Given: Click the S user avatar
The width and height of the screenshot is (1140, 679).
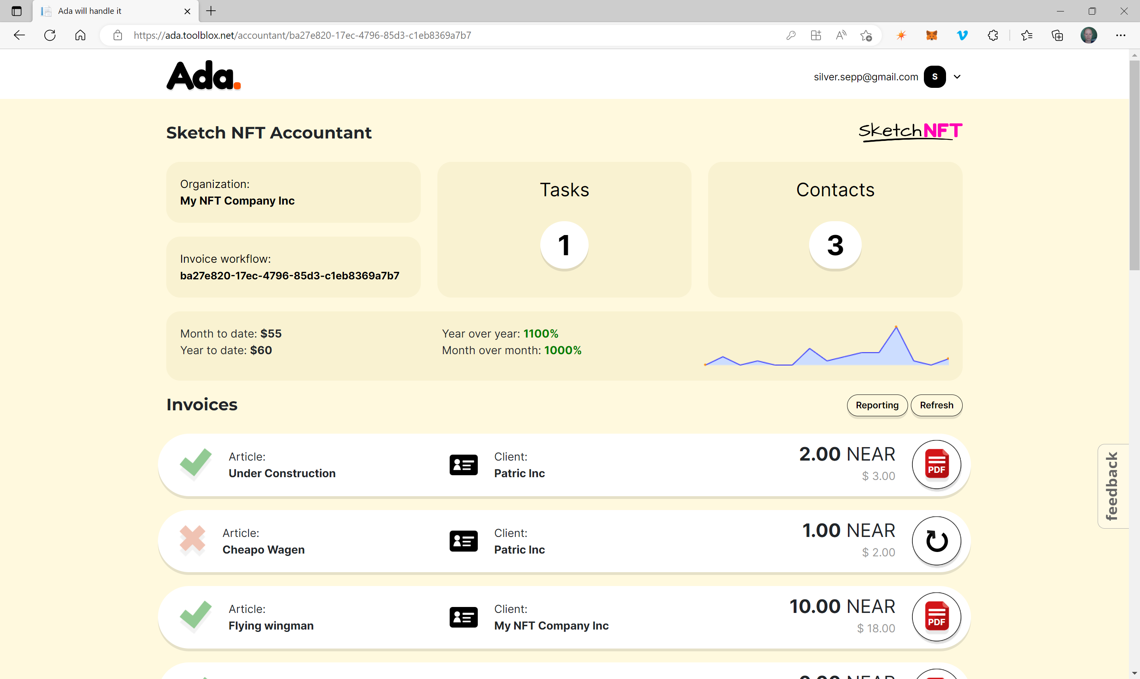Looking at the screenshot, I should coord(935,77).
